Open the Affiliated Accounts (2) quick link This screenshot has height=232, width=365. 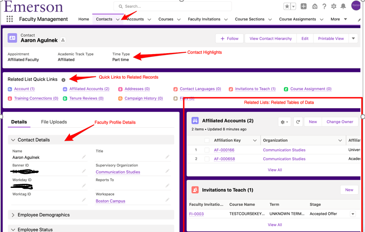tap(89, 89)
